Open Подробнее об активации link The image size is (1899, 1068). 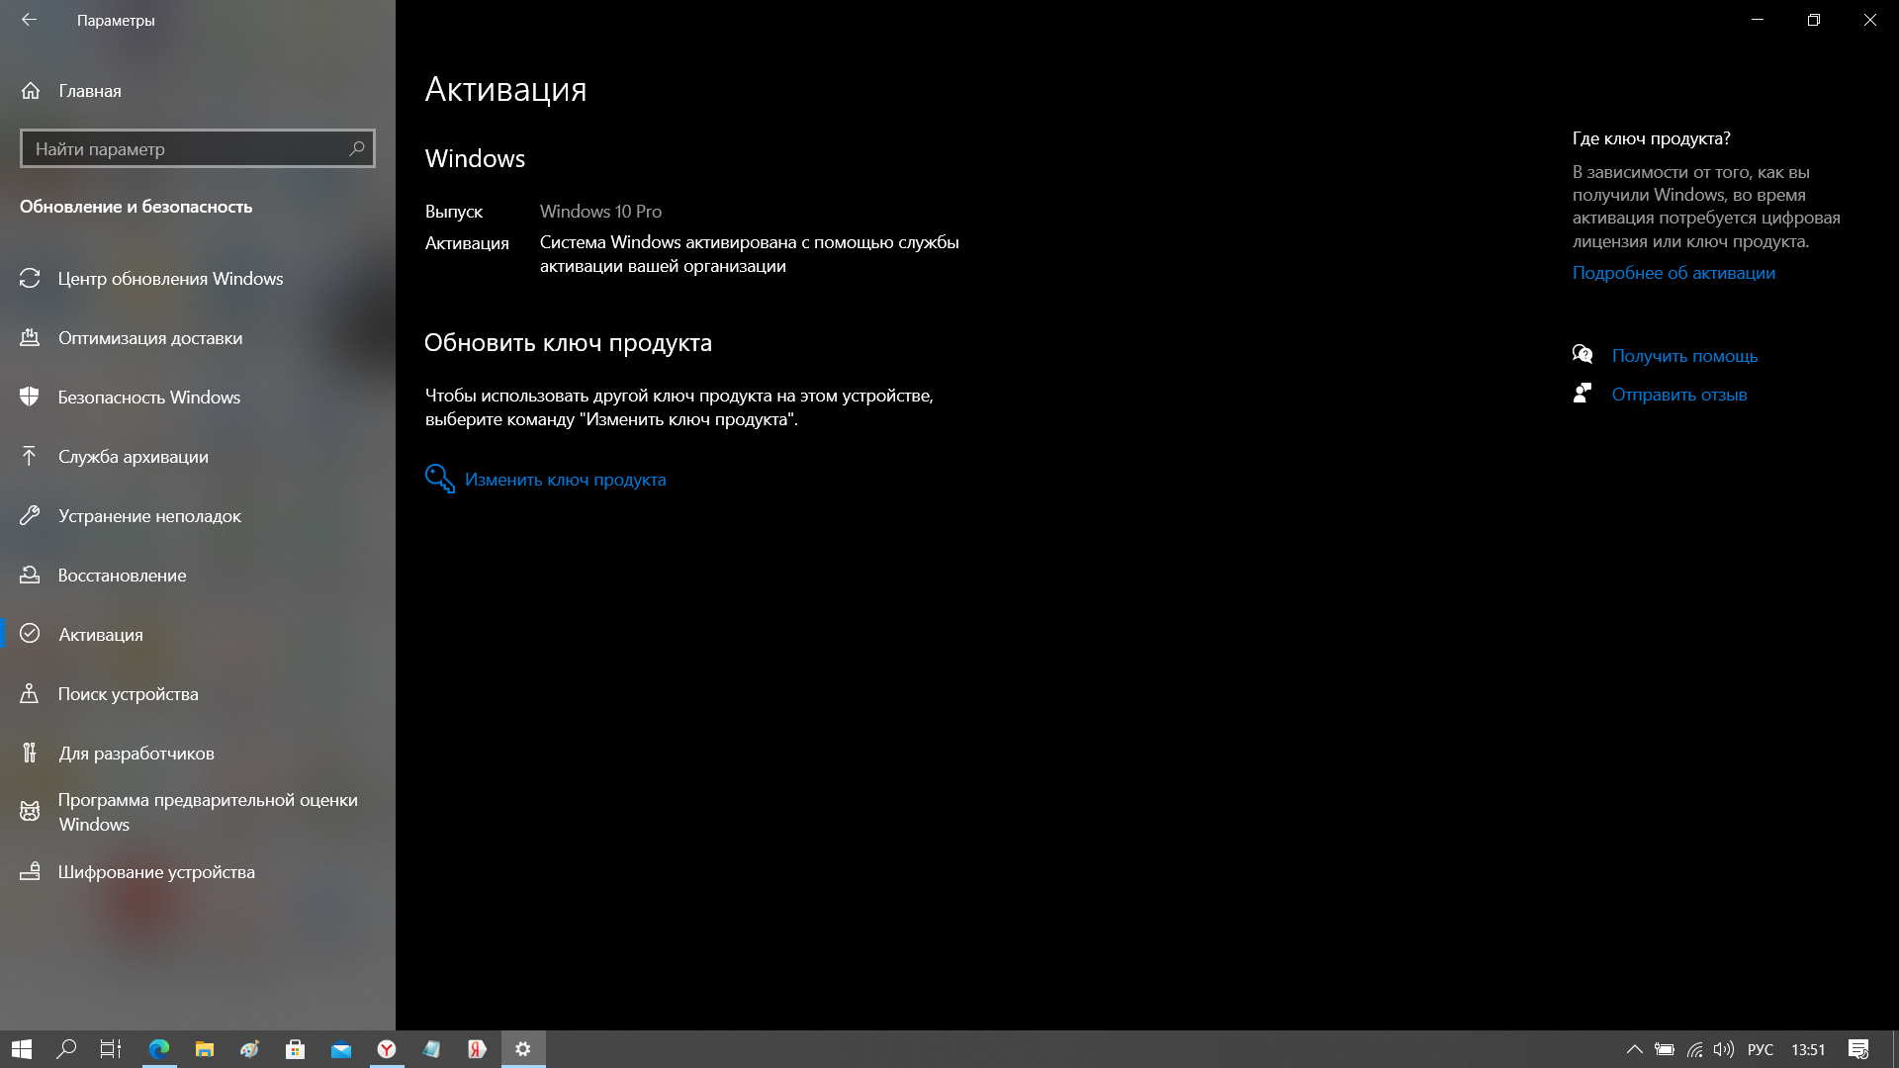click(x=1673, y=273)
